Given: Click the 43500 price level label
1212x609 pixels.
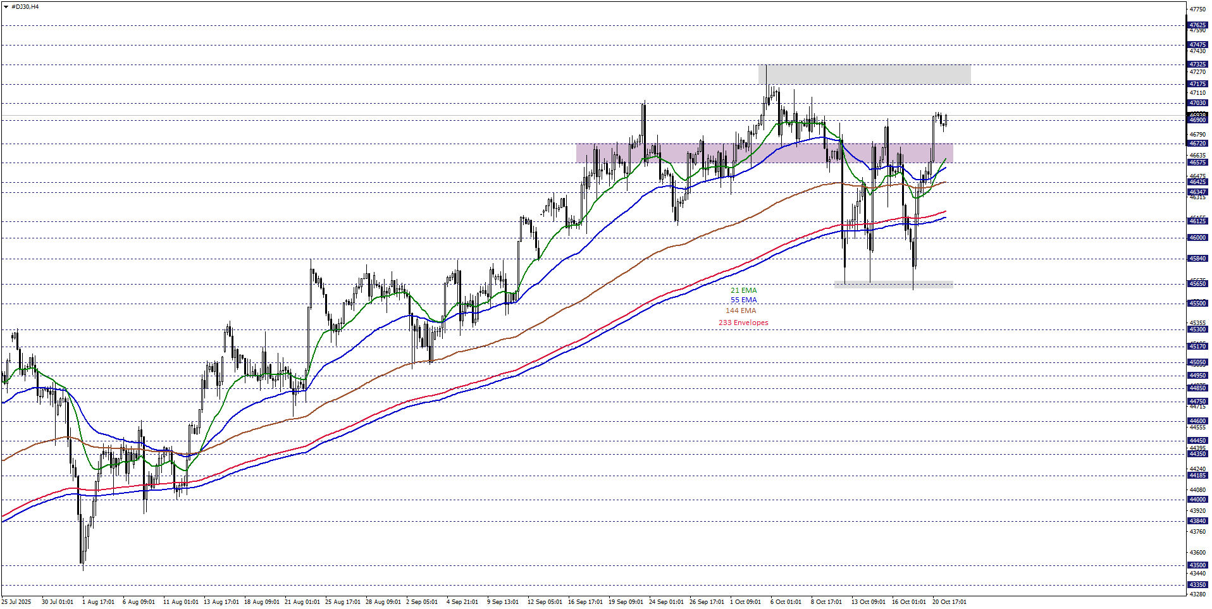Looking at the screenshot, I should point(1197,565).
